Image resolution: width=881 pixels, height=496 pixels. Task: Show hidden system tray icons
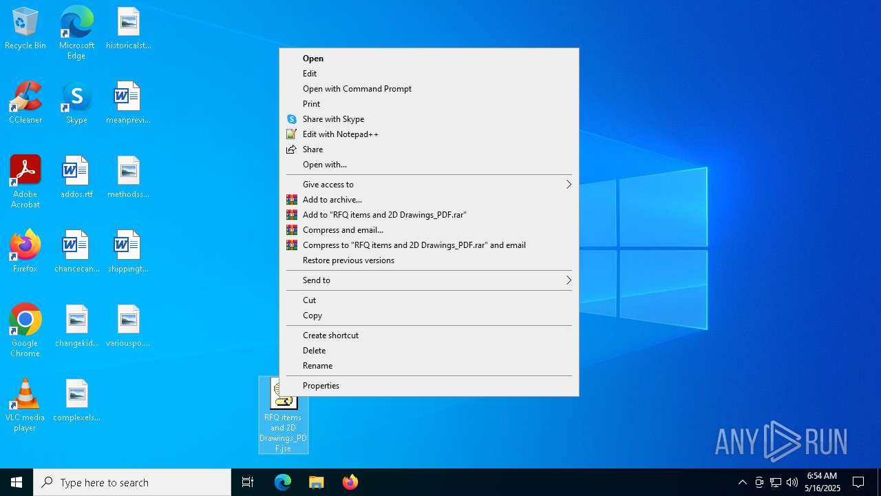(x=742, y=482)
